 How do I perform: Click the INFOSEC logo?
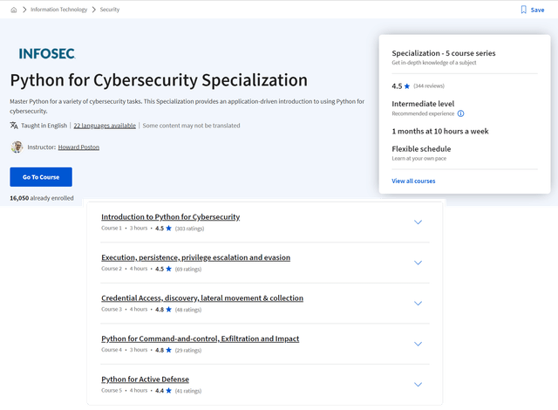[x=47, y=53]
